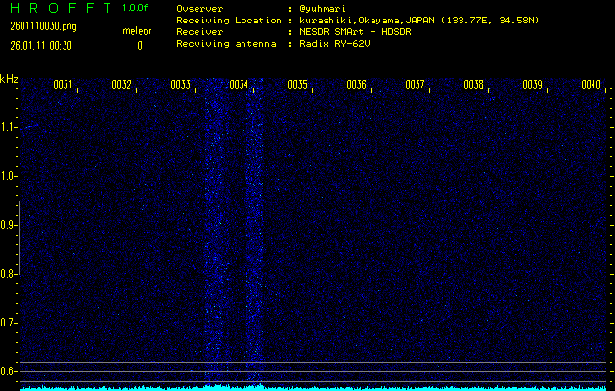Click the 0040 time marker
Viewport: 615px width, 391px height.
coord(591,85)
